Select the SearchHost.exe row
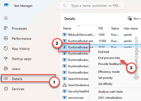This screenshot has height=101, width=141. point(78,79)
